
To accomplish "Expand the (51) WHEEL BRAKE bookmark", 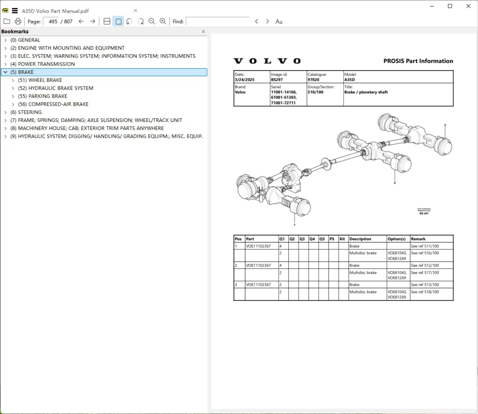I will (13, 80).
